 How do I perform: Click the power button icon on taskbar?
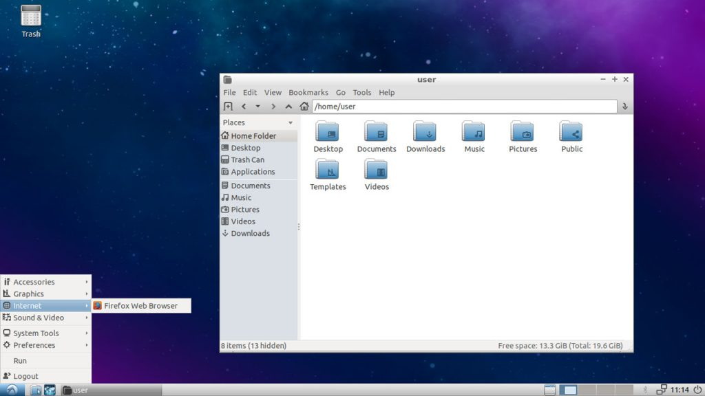pyautogui.click(x=697, y=390)
